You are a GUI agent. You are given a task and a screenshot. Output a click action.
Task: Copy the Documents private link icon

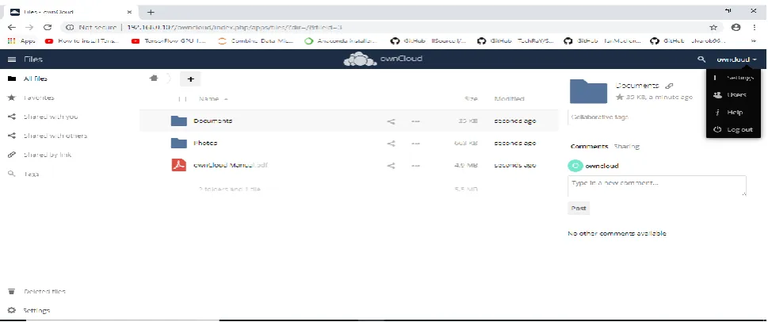point(669,86)
